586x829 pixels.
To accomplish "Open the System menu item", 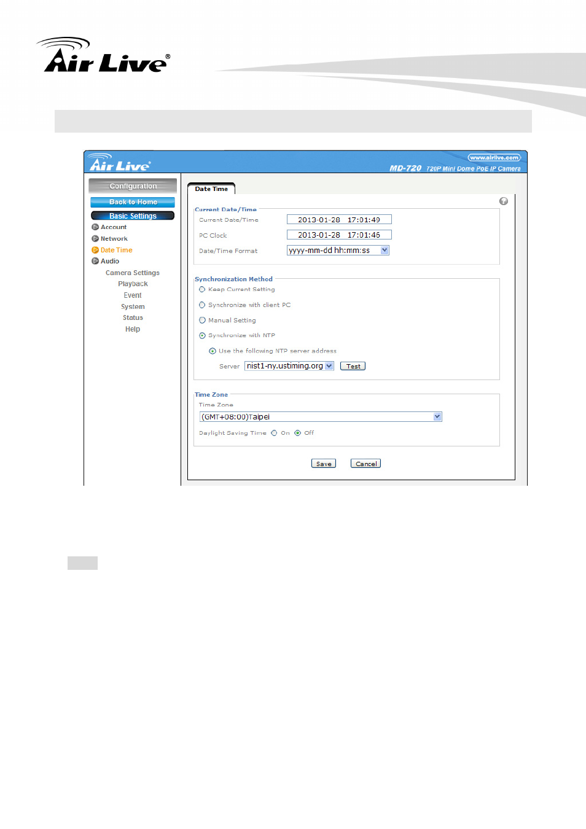I will pos(133,306).
